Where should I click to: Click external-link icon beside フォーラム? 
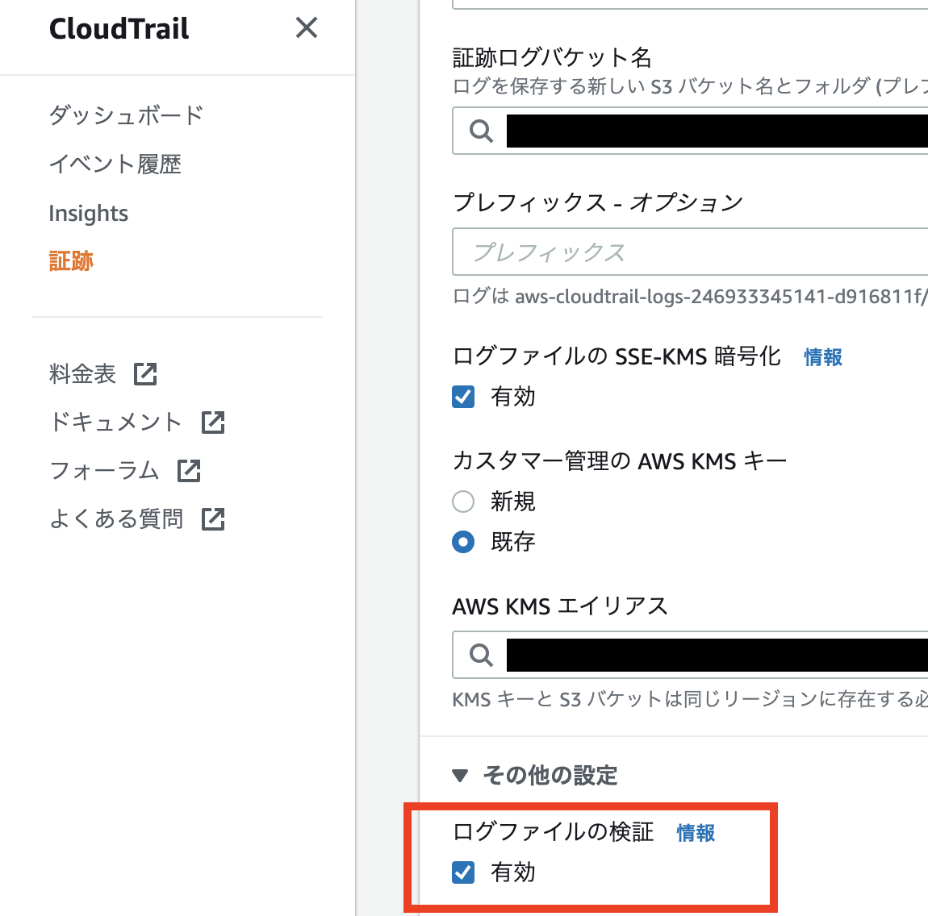pyautogui.click(x=189, y=472)
